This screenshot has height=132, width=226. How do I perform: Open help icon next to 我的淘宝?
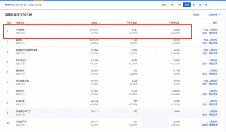[x=26, y=61]
